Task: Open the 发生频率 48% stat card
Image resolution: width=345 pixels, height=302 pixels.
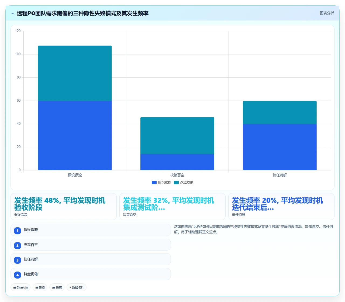Action: [x=64, y=207]
